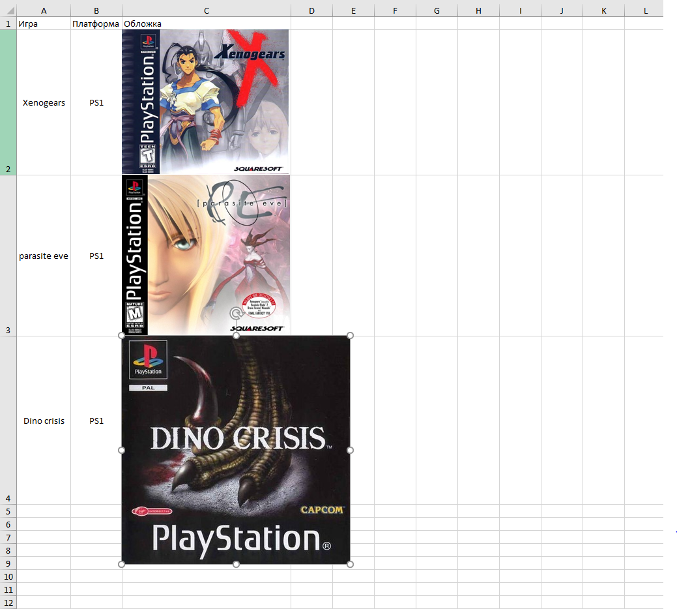Click the 'PS1' cell in the parasite eve row

click(96, 256)
